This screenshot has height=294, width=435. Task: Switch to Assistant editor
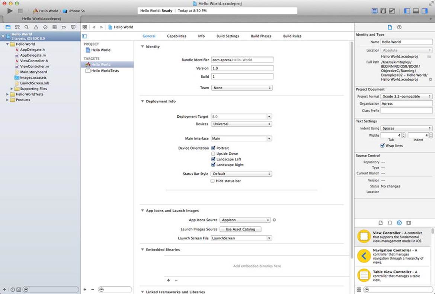coord(383,11)
